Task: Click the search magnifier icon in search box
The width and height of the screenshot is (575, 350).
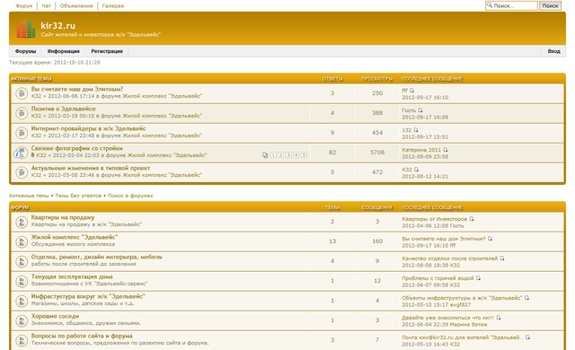Action: 490,5
